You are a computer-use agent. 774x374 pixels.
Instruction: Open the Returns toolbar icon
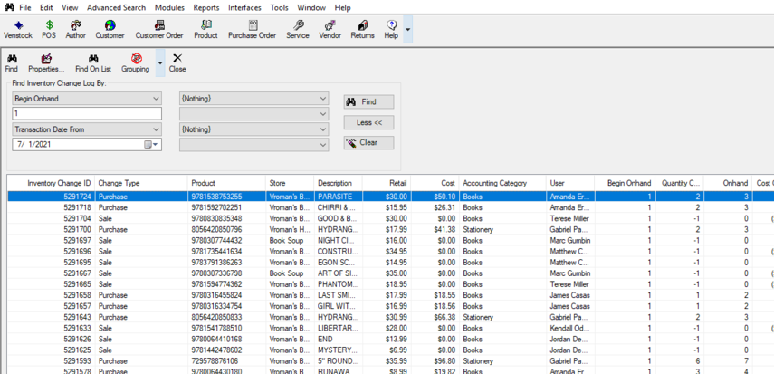363,30
